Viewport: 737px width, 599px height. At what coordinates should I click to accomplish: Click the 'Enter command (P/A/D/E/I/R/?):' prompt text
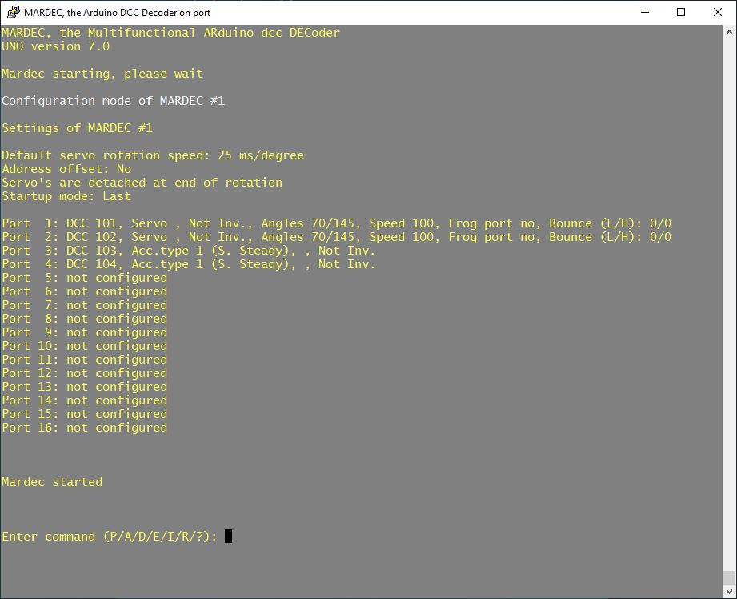click(x=110, y=537)
